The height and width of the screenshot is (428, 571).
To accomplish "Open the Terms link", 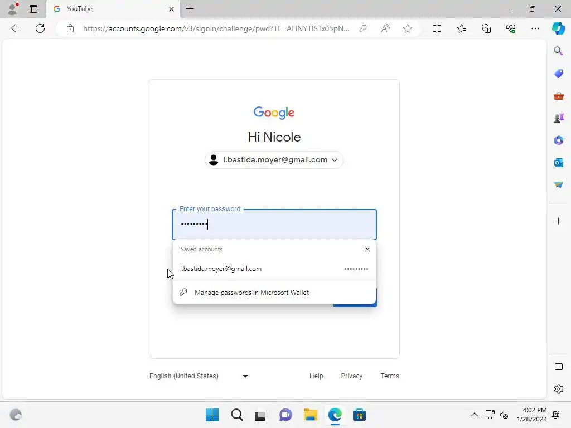I will point(390,376).
